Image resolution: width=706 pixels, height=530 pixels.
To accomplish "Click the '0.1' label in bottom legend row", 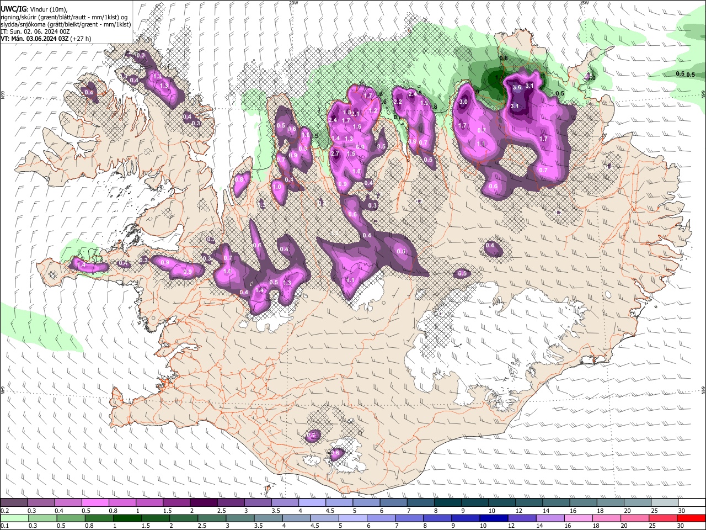I will tap(5, 526).
